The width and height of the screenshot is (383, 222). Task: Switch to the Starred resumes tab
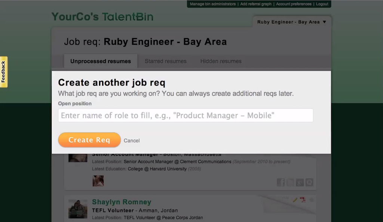(166, 61)
